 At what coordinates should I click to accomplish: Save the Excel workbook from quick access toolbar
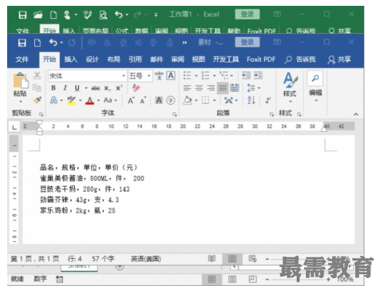tap(23, 15)
